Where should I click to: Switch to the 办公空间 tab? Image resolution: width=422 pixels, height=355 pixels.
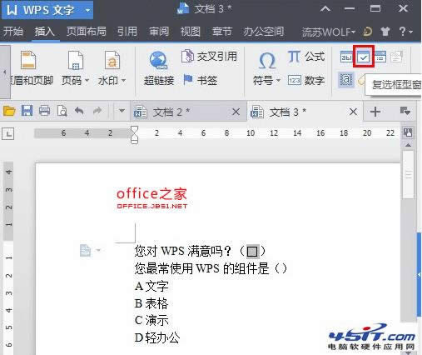coord(264,32)
